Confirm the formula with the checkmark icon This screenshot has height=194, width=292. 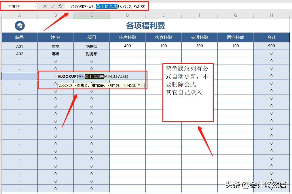point(53,6)
